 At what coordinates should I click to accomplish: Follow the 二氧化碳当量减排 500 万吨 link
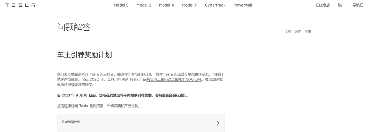174,79
